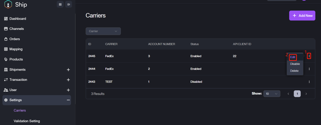Screen dimensions: 321x125
Task: Expand the Transaction submenu
Action: point(68,80)
